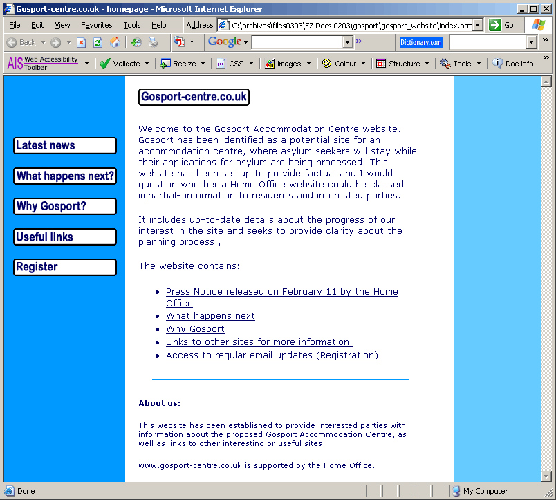Open the Structure dropdown arrow

tap(427, 64)
